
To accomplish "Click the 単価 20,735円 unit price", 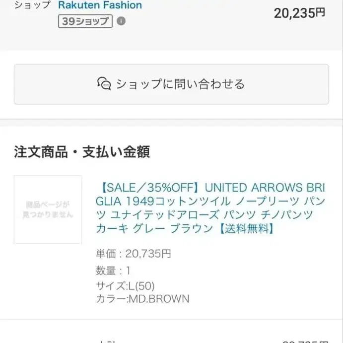I will tap(133, 254).
